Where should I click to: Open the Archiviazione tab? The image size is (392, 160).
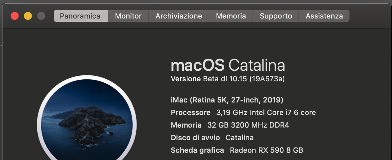tap(179, 16)
